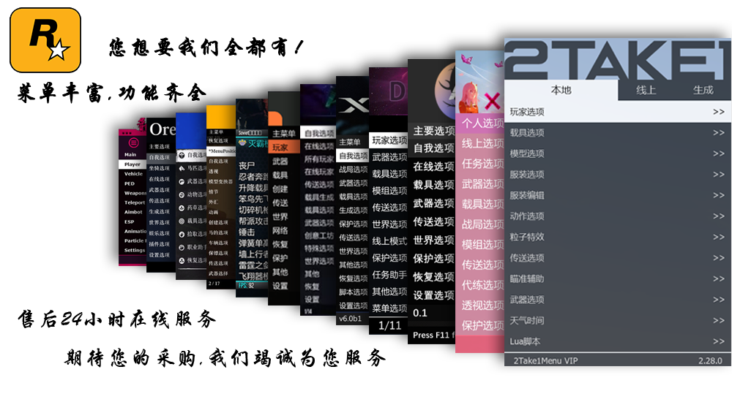Click the icon beside 药草选项 row
The height and width of the screenshot is (402, 732).
(x=182, y=208)
